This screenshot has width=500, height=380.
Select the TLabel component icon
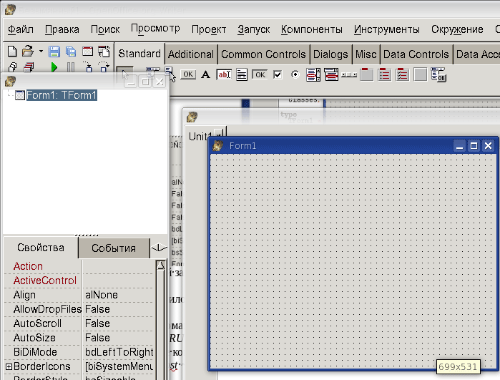click(206, 74)
